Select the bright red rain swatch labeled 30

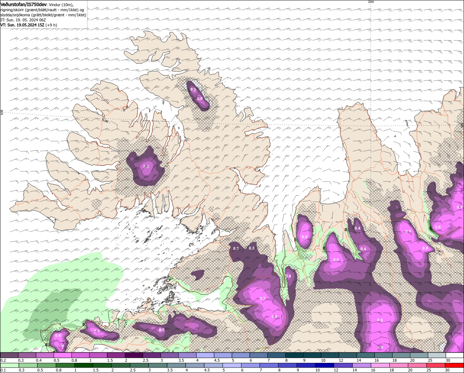(455, 365)
